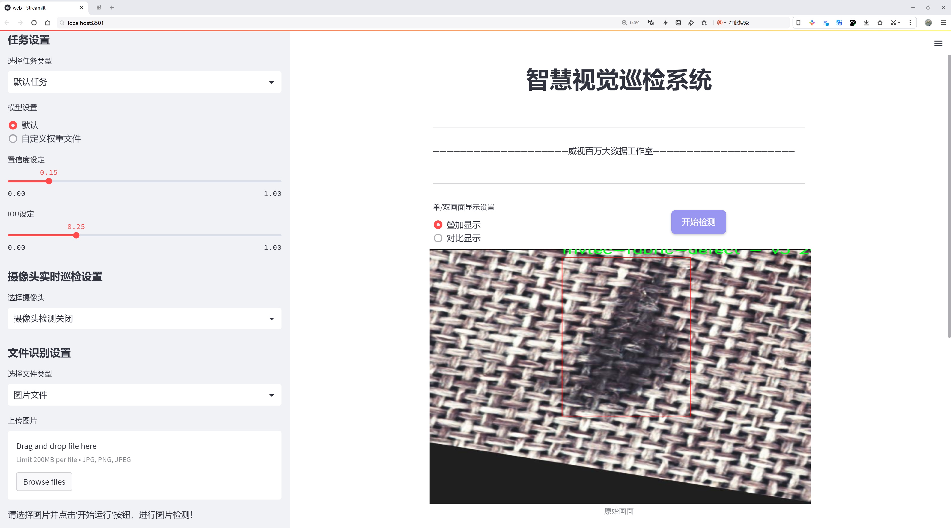Image resolution: width=951 pixels, height=528 pixels.
Task: Open a new browser tab with plus
Action: coord(112,7)
